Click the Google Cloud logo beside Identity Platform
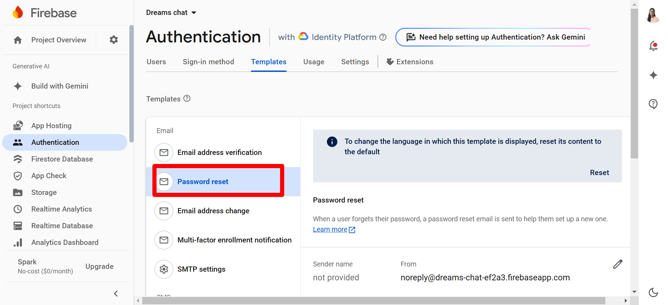Viewport: 668px width, 305px height. 303,36
